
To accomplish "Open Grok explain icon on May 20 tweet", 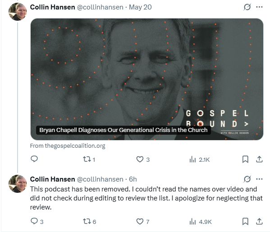I will click(247, 7).
